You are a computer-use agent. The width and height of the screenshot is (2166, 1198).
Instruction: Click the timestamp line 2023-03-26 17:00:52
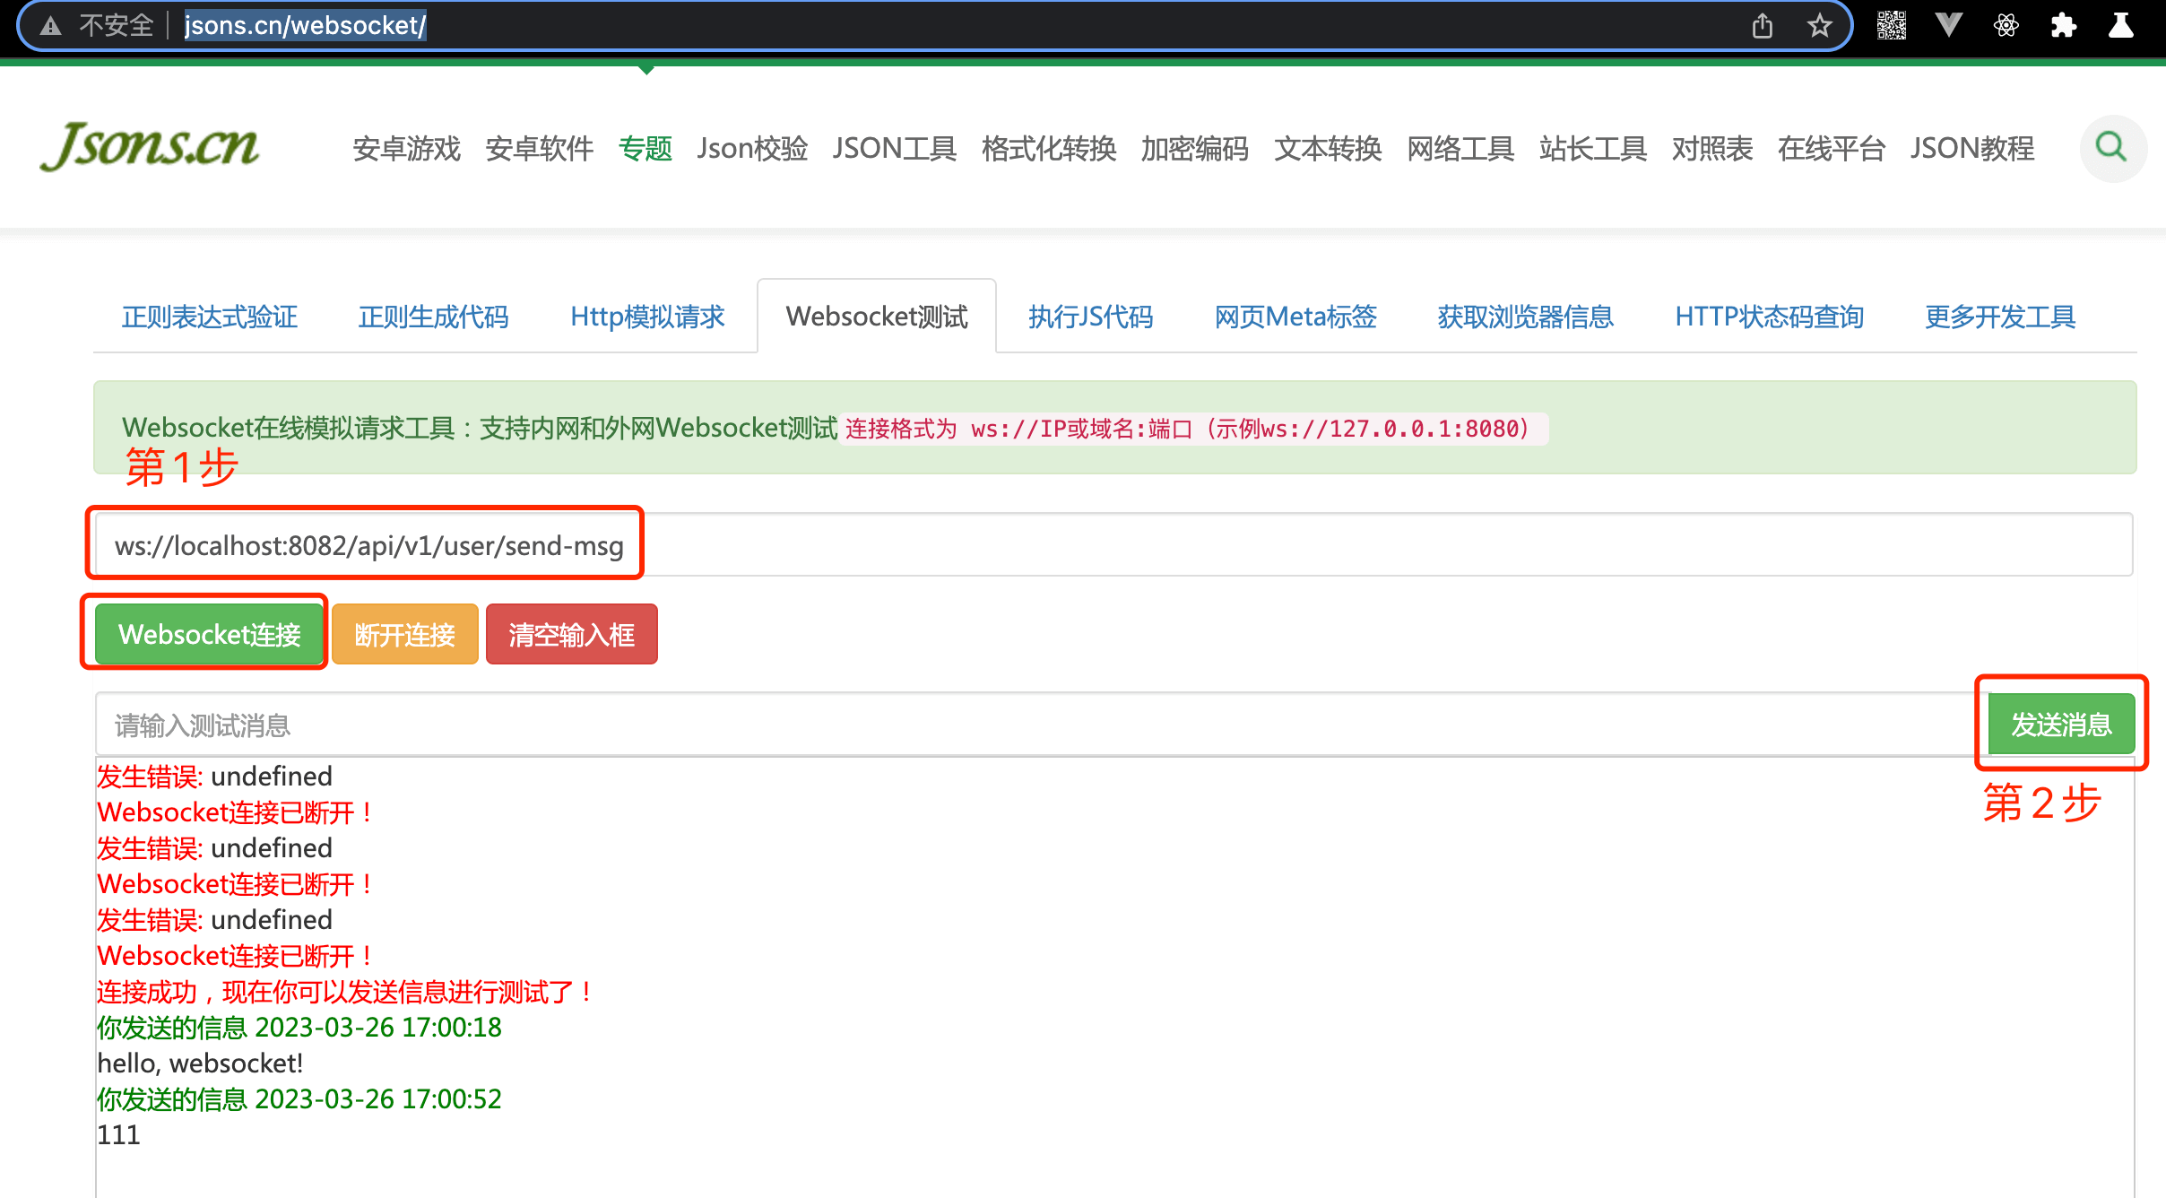299,1099
